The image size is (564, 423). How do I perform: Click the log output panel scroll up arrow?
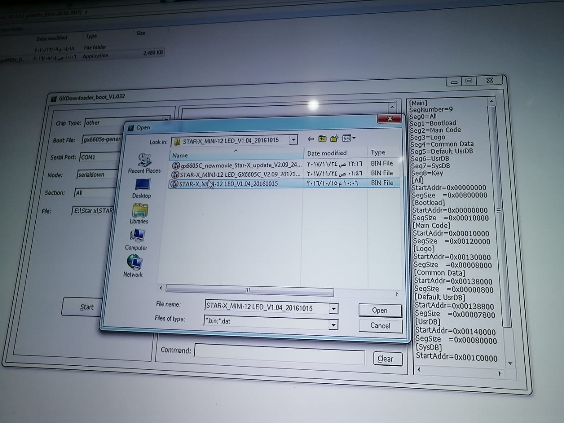392,107
